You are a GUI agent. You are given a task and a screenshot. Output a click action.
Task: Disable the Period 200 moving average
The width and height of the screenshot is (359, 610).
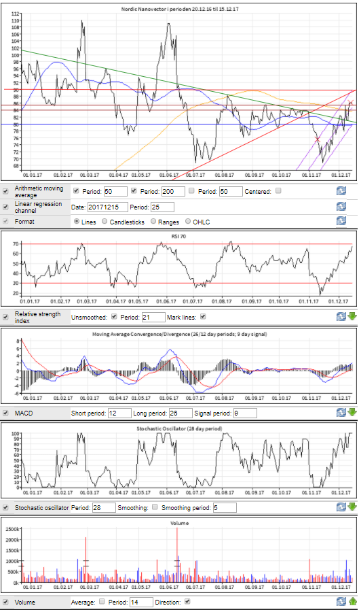pyautogui.click(x=134, y=190)
